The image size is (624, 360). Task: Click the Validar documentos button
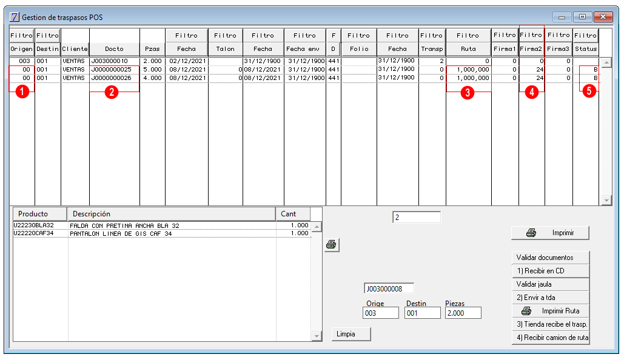551,258
